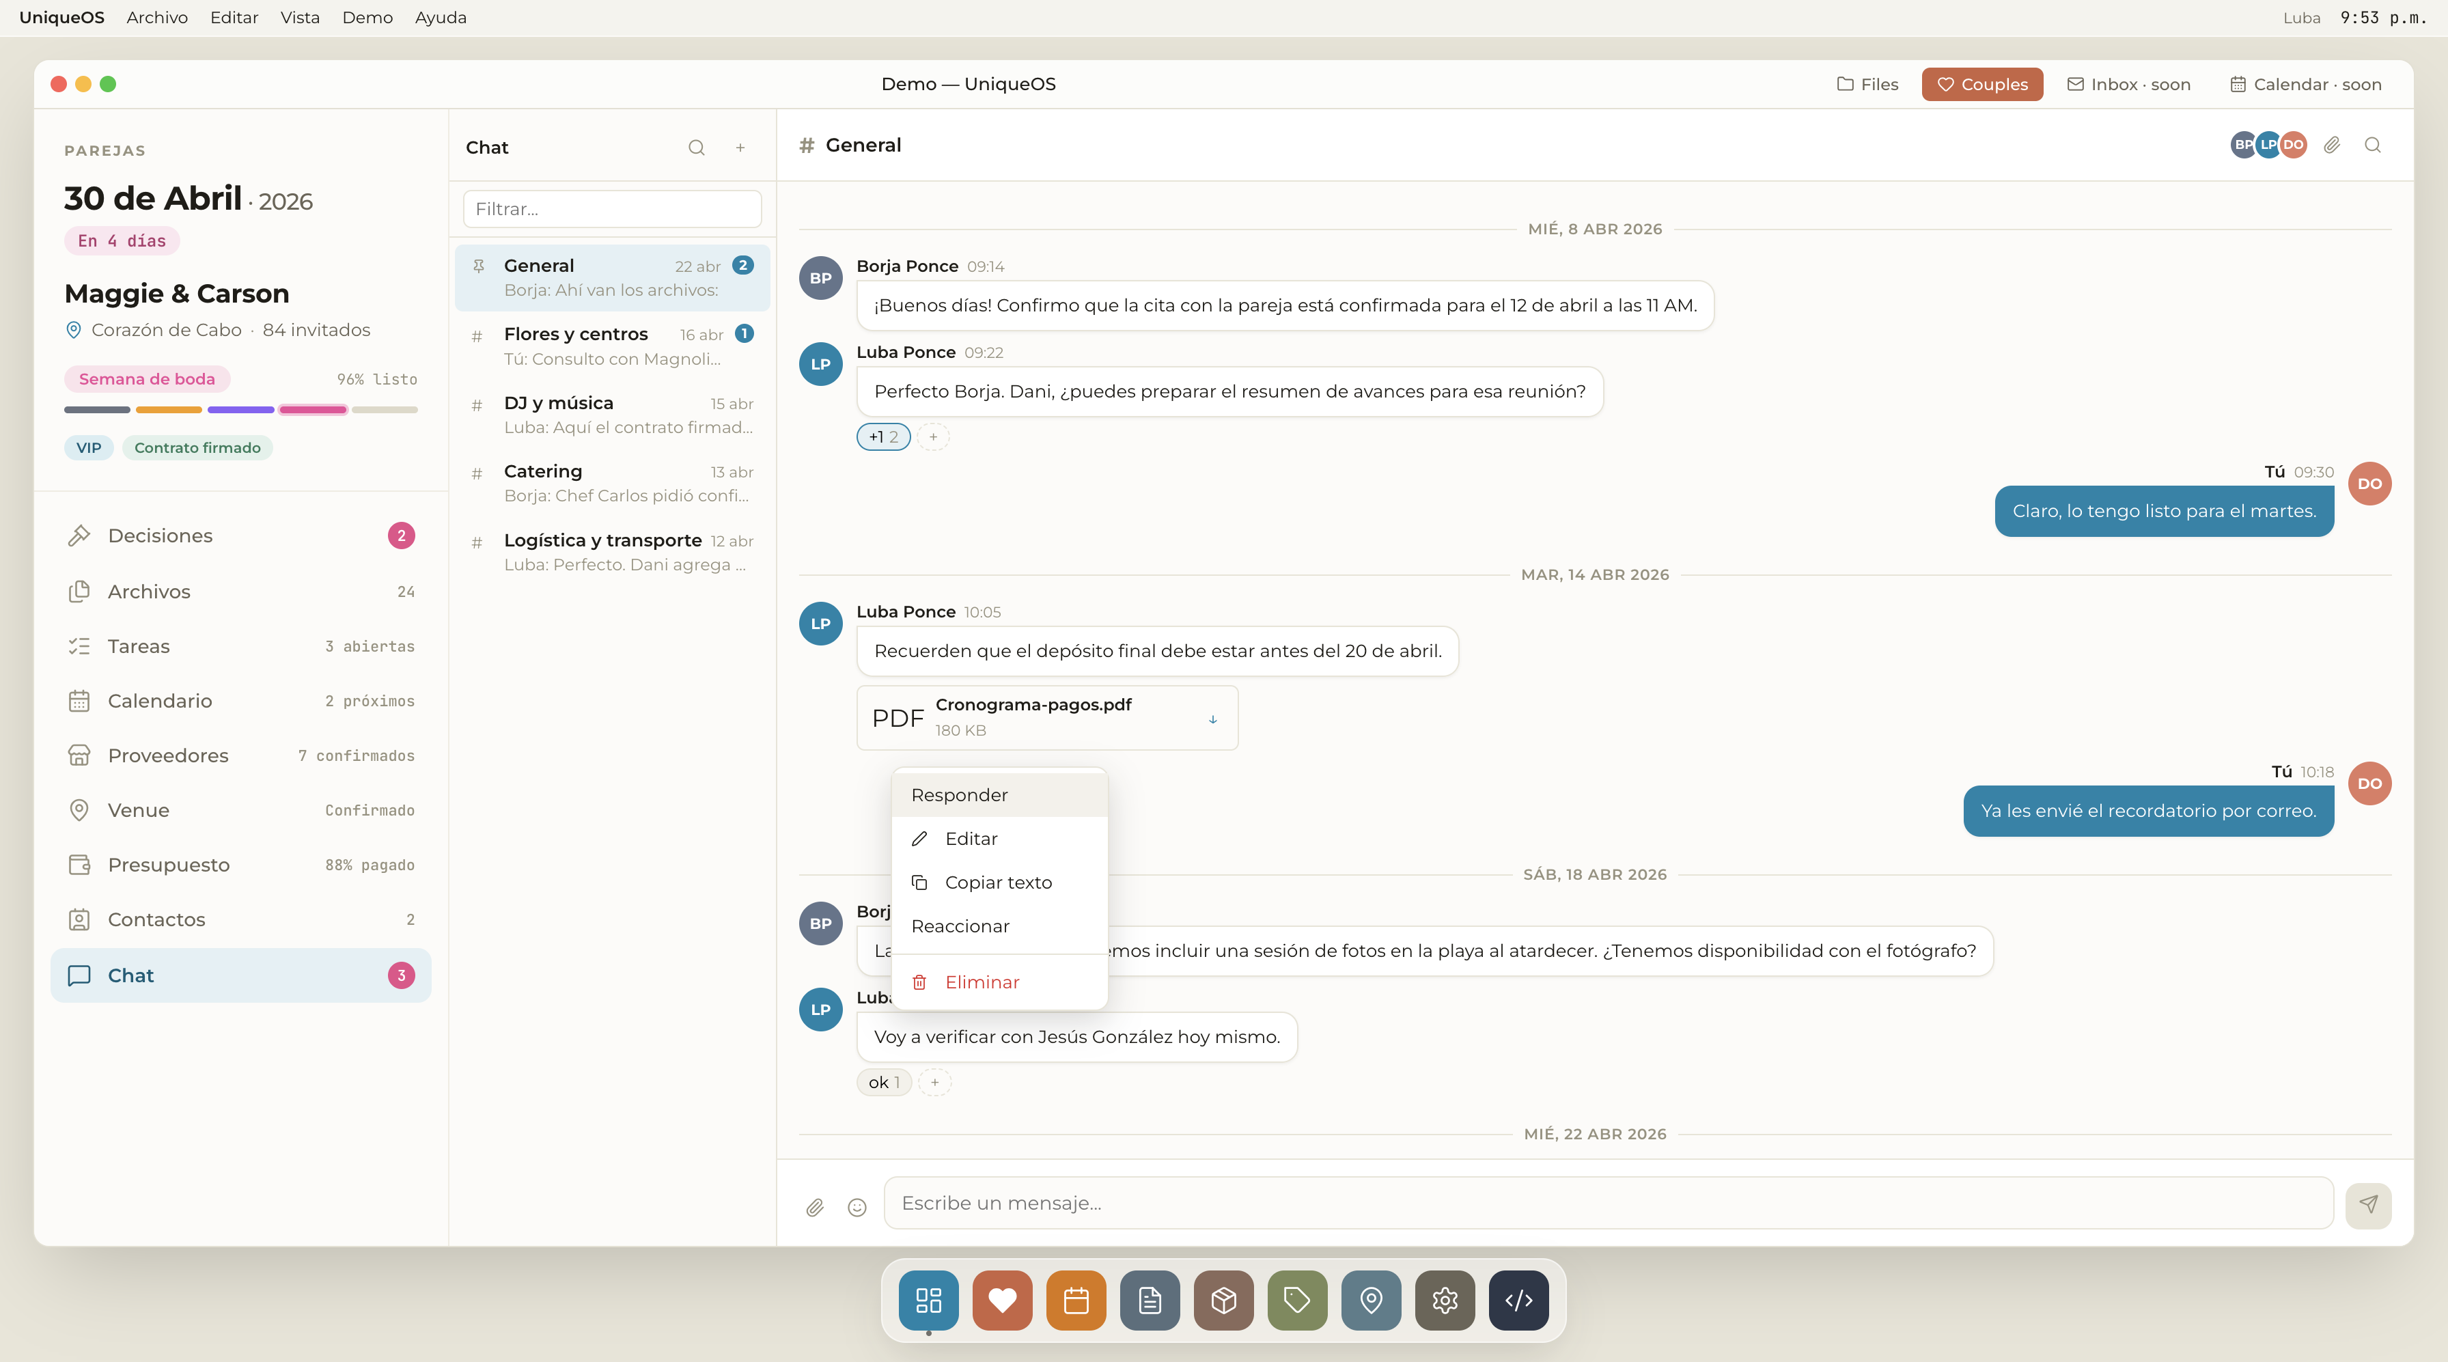Click Calendar · soon tab
This screenshot has height=1362, width=2448.
coord(2305,85)
